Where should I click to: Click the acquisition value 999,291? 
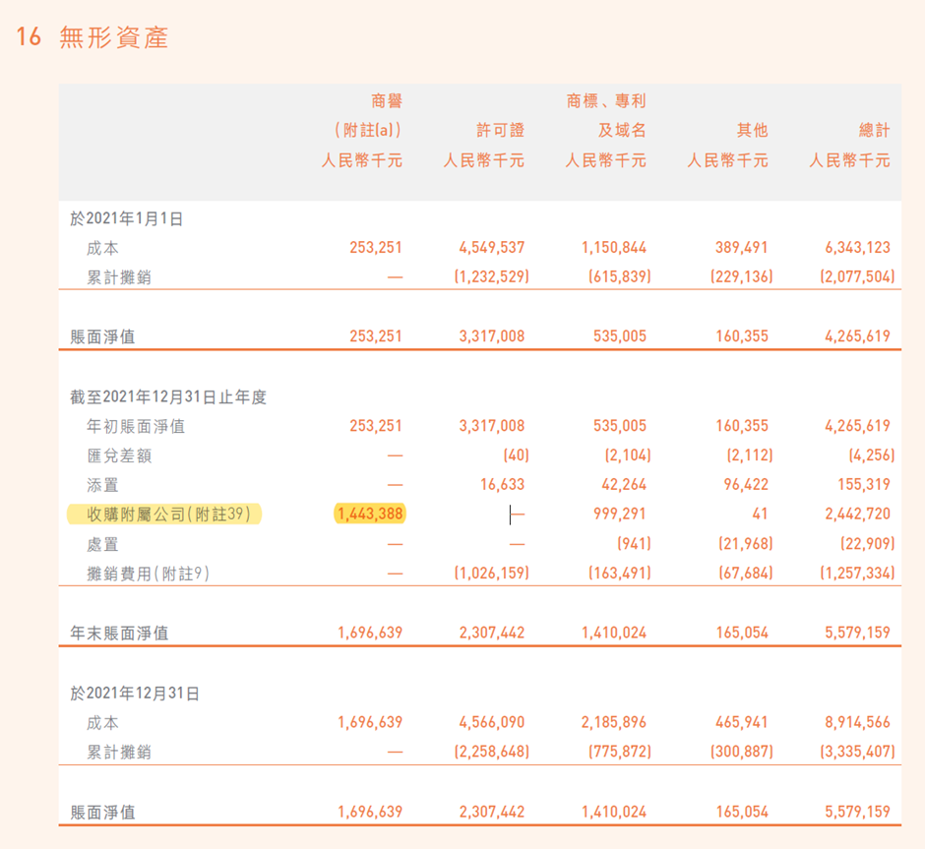click(x=620, y=514)
